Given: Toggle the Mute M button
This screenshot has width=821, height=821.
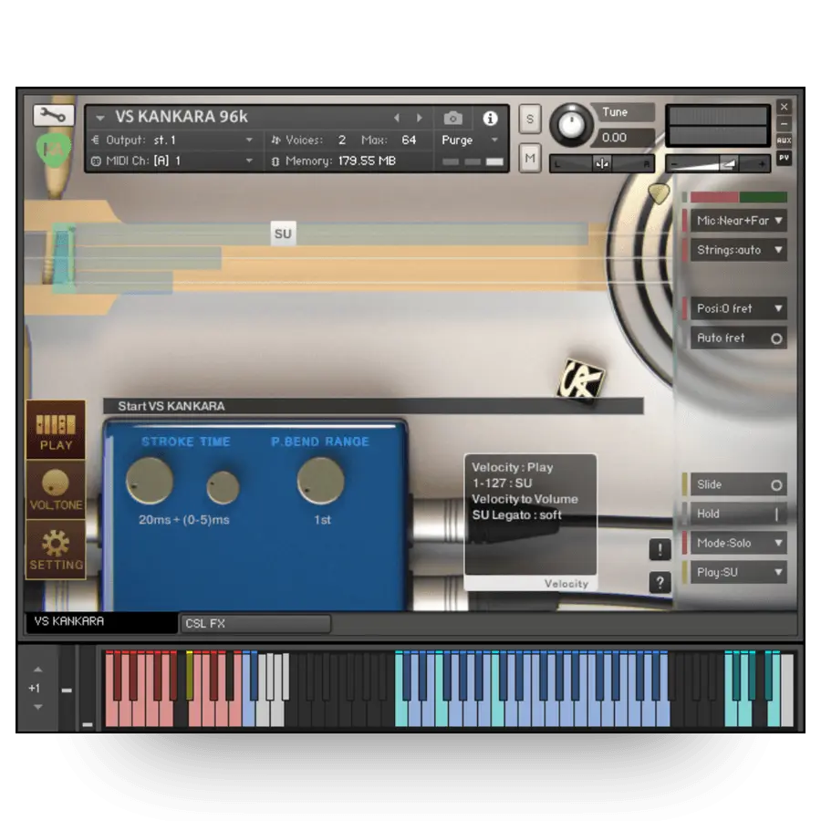Looking at the screenshot, I should pos(530,158).
